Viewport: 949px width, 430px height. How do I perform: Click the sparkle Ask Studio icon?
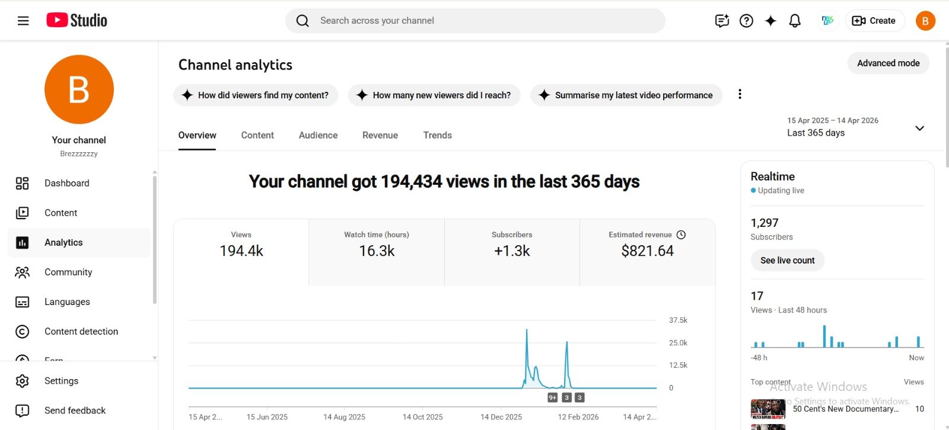770,21
